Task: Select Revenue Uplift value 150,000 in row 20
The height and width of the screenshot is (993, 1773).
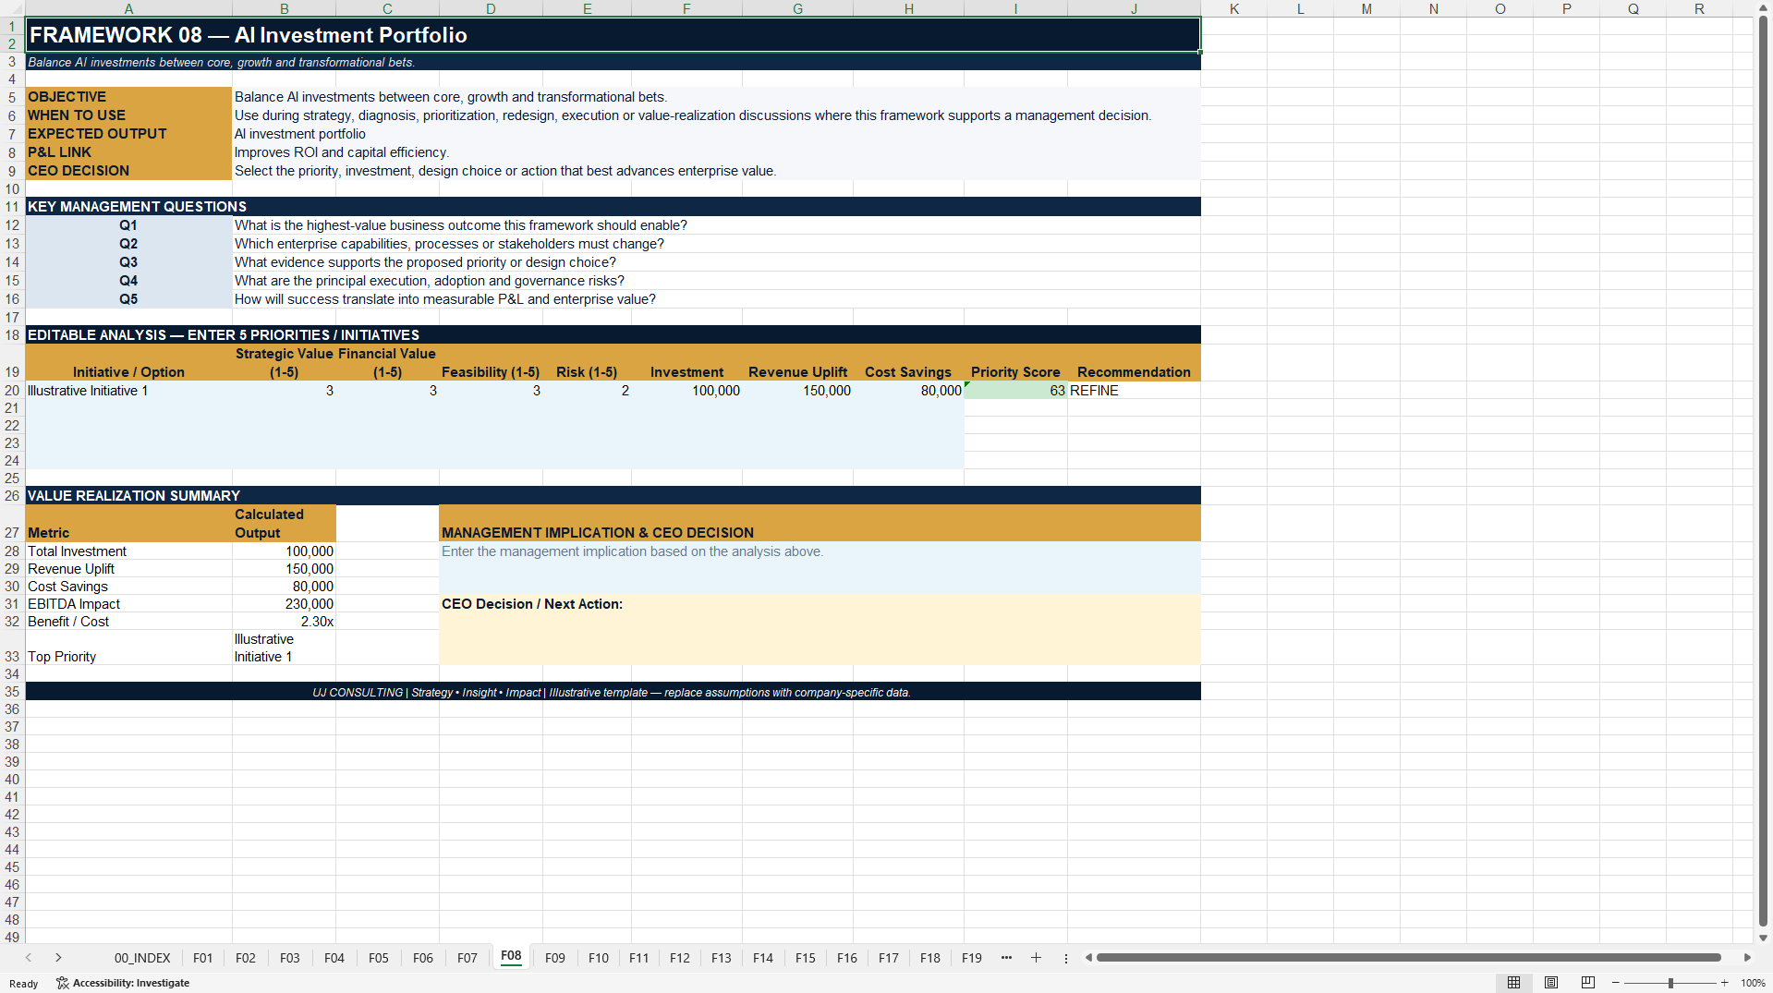Action: pos(797,391)
